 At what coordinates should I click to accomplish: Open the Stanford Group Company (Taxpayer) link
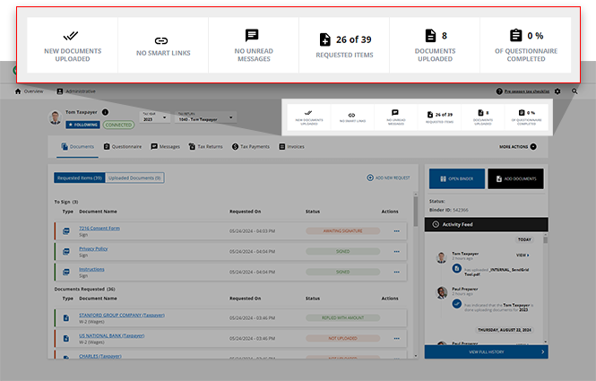(122, 316)
